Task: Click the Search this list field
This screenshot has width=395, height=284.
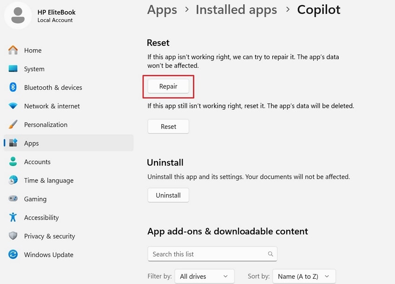Action: pos(212,254)
